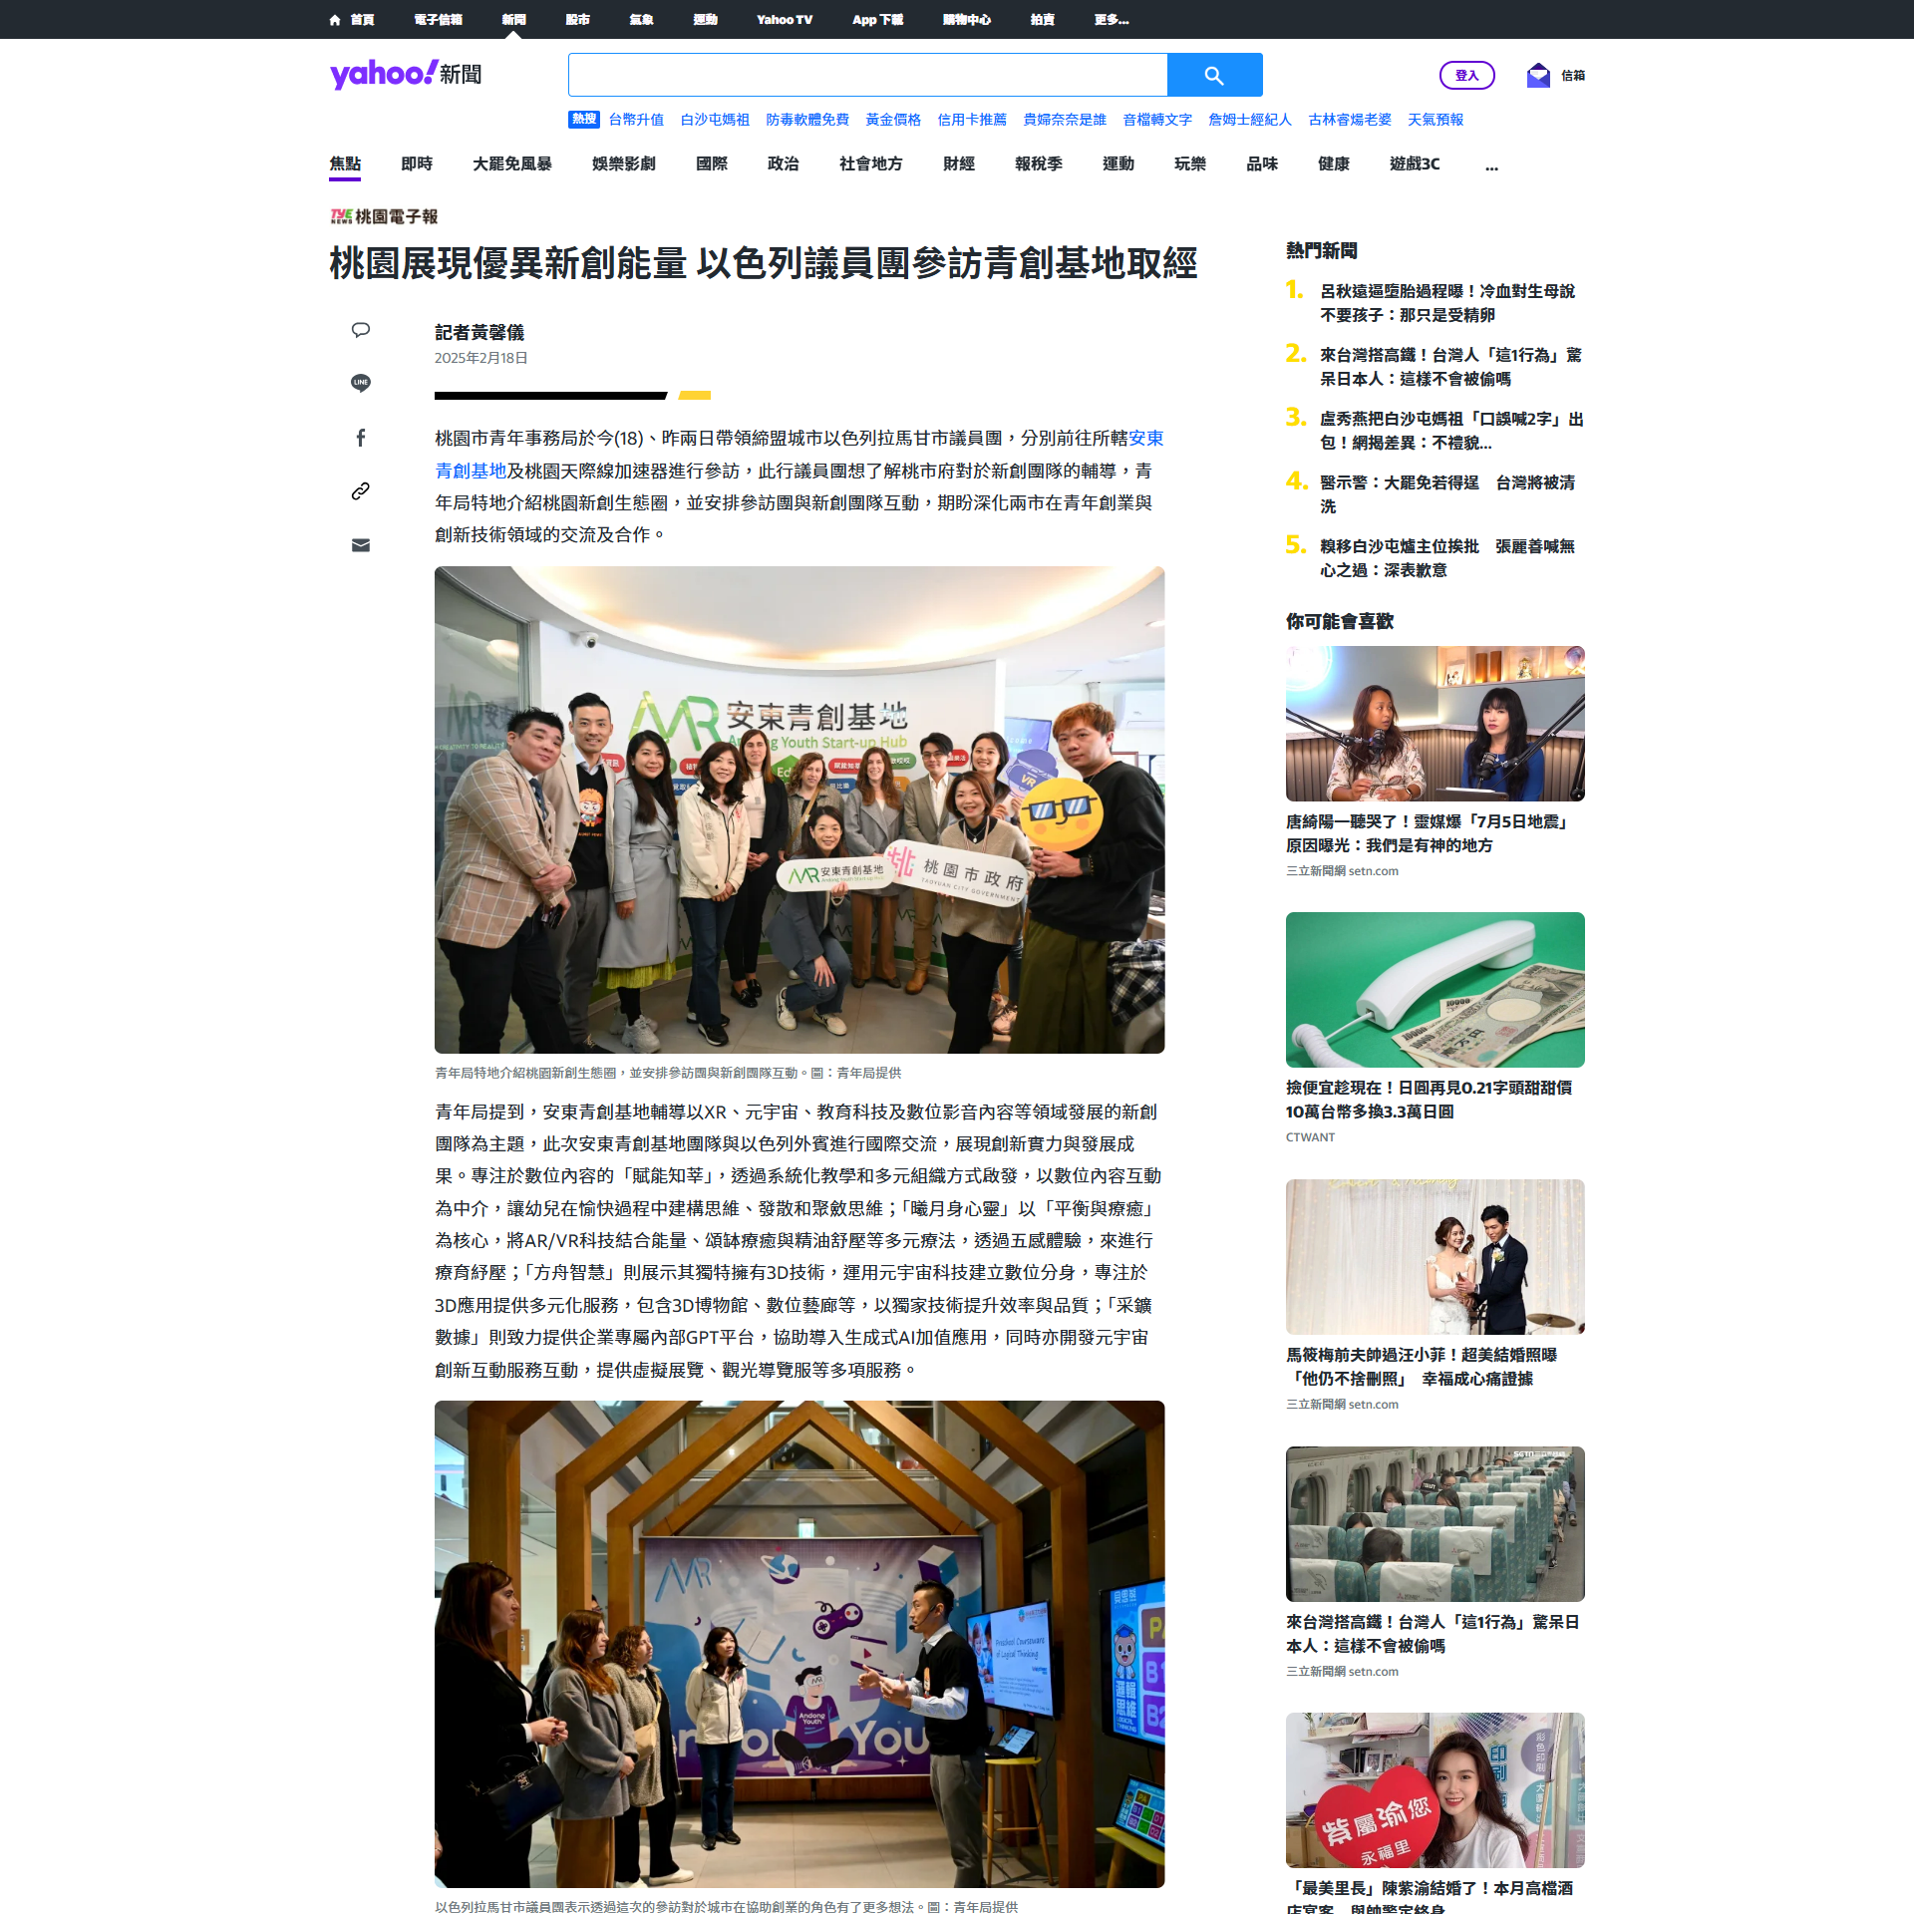Open 電子信箱 in top bar
1914x1914 pixels.
(x=438, y=20)
